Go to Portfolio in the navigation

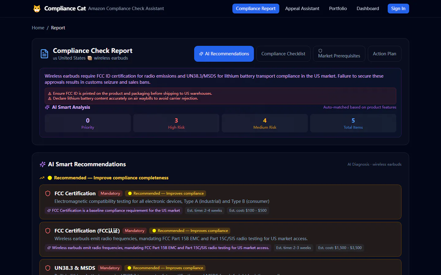tap(338, 9)
